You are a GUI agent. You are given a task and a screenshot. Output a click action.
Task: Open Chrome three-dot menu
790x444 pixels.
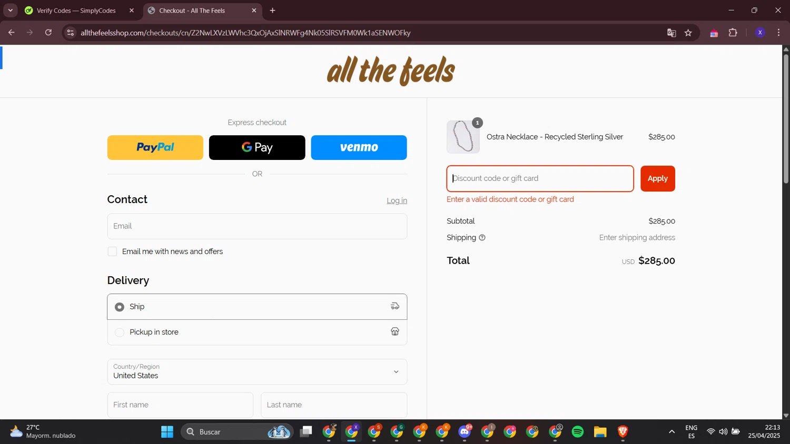pyautogui.click(x=778, y=33)
